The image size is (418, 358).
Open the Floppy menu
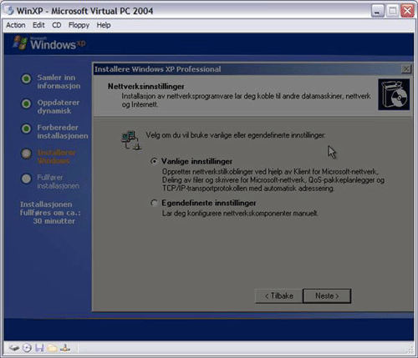tap(79, 25)
